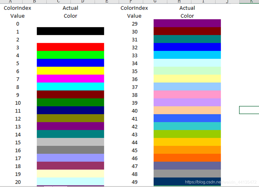The width and height of the screenshot is (259, 187).
Task: Click the 'Value' cell under left ColorIndex
Action: tap(18, 16)
